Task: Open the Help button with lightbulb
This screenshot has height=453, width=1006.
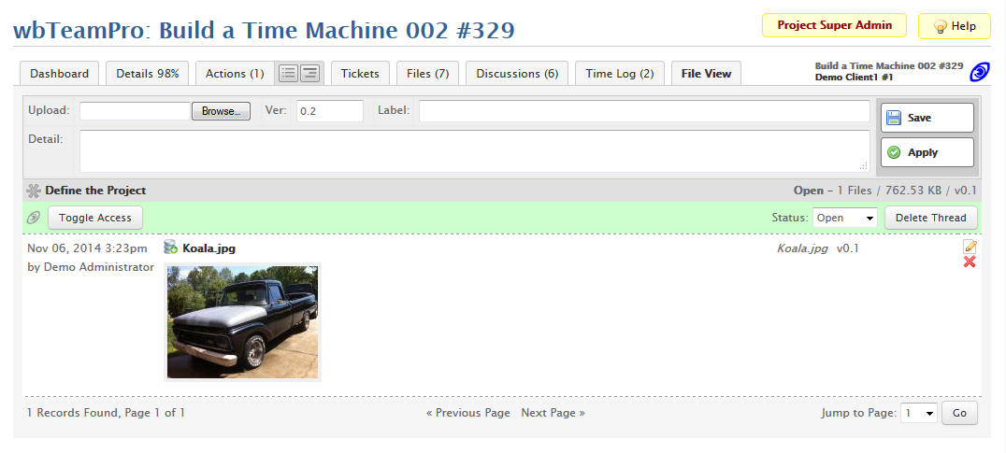Action: coord(954,26)
